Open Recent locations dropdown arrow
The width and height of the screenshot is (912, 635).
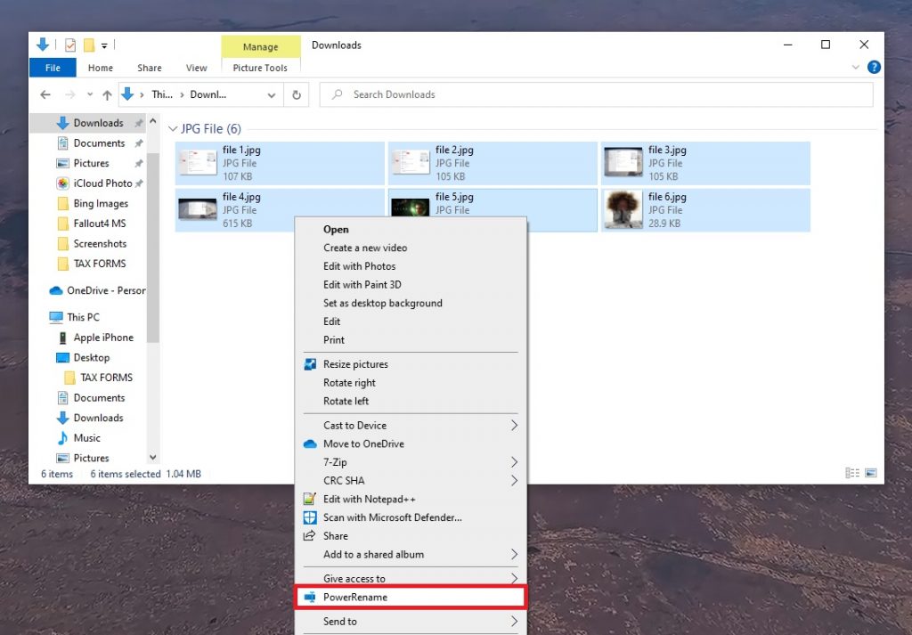click(90, 94)
